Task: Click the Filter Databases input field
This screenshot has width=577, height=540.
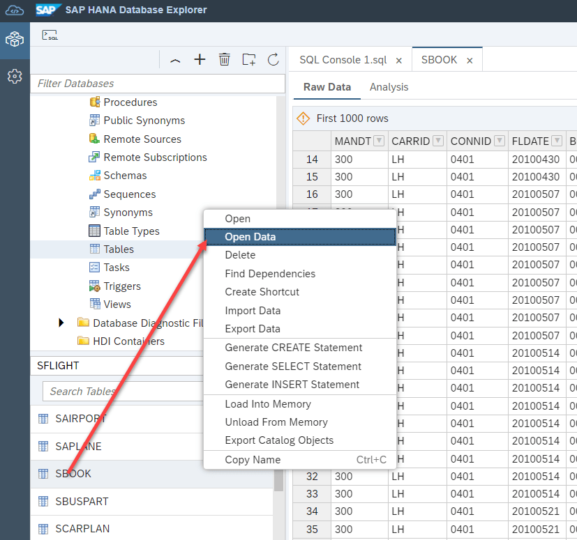Action: tap(158, 84)
